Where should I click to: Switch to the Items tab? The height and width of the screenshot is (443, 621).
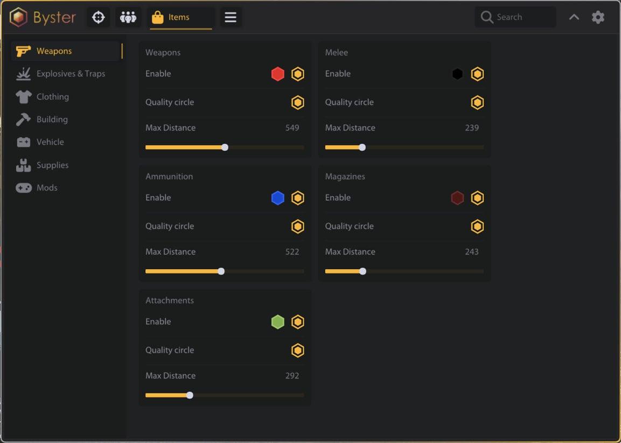179,17
